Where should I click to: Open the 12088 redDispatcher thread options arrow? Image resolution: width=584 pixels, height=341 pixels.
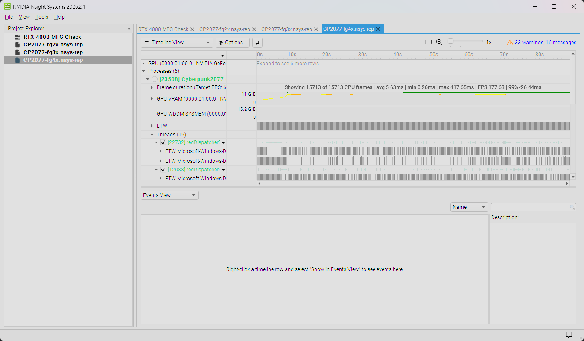point(223,170)
